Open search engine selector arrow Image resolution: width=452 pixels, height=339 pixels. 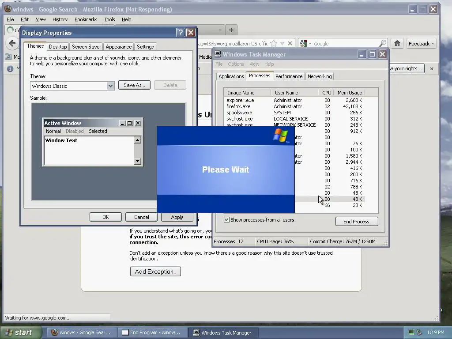pyautogui.click(x=310, y=44)
